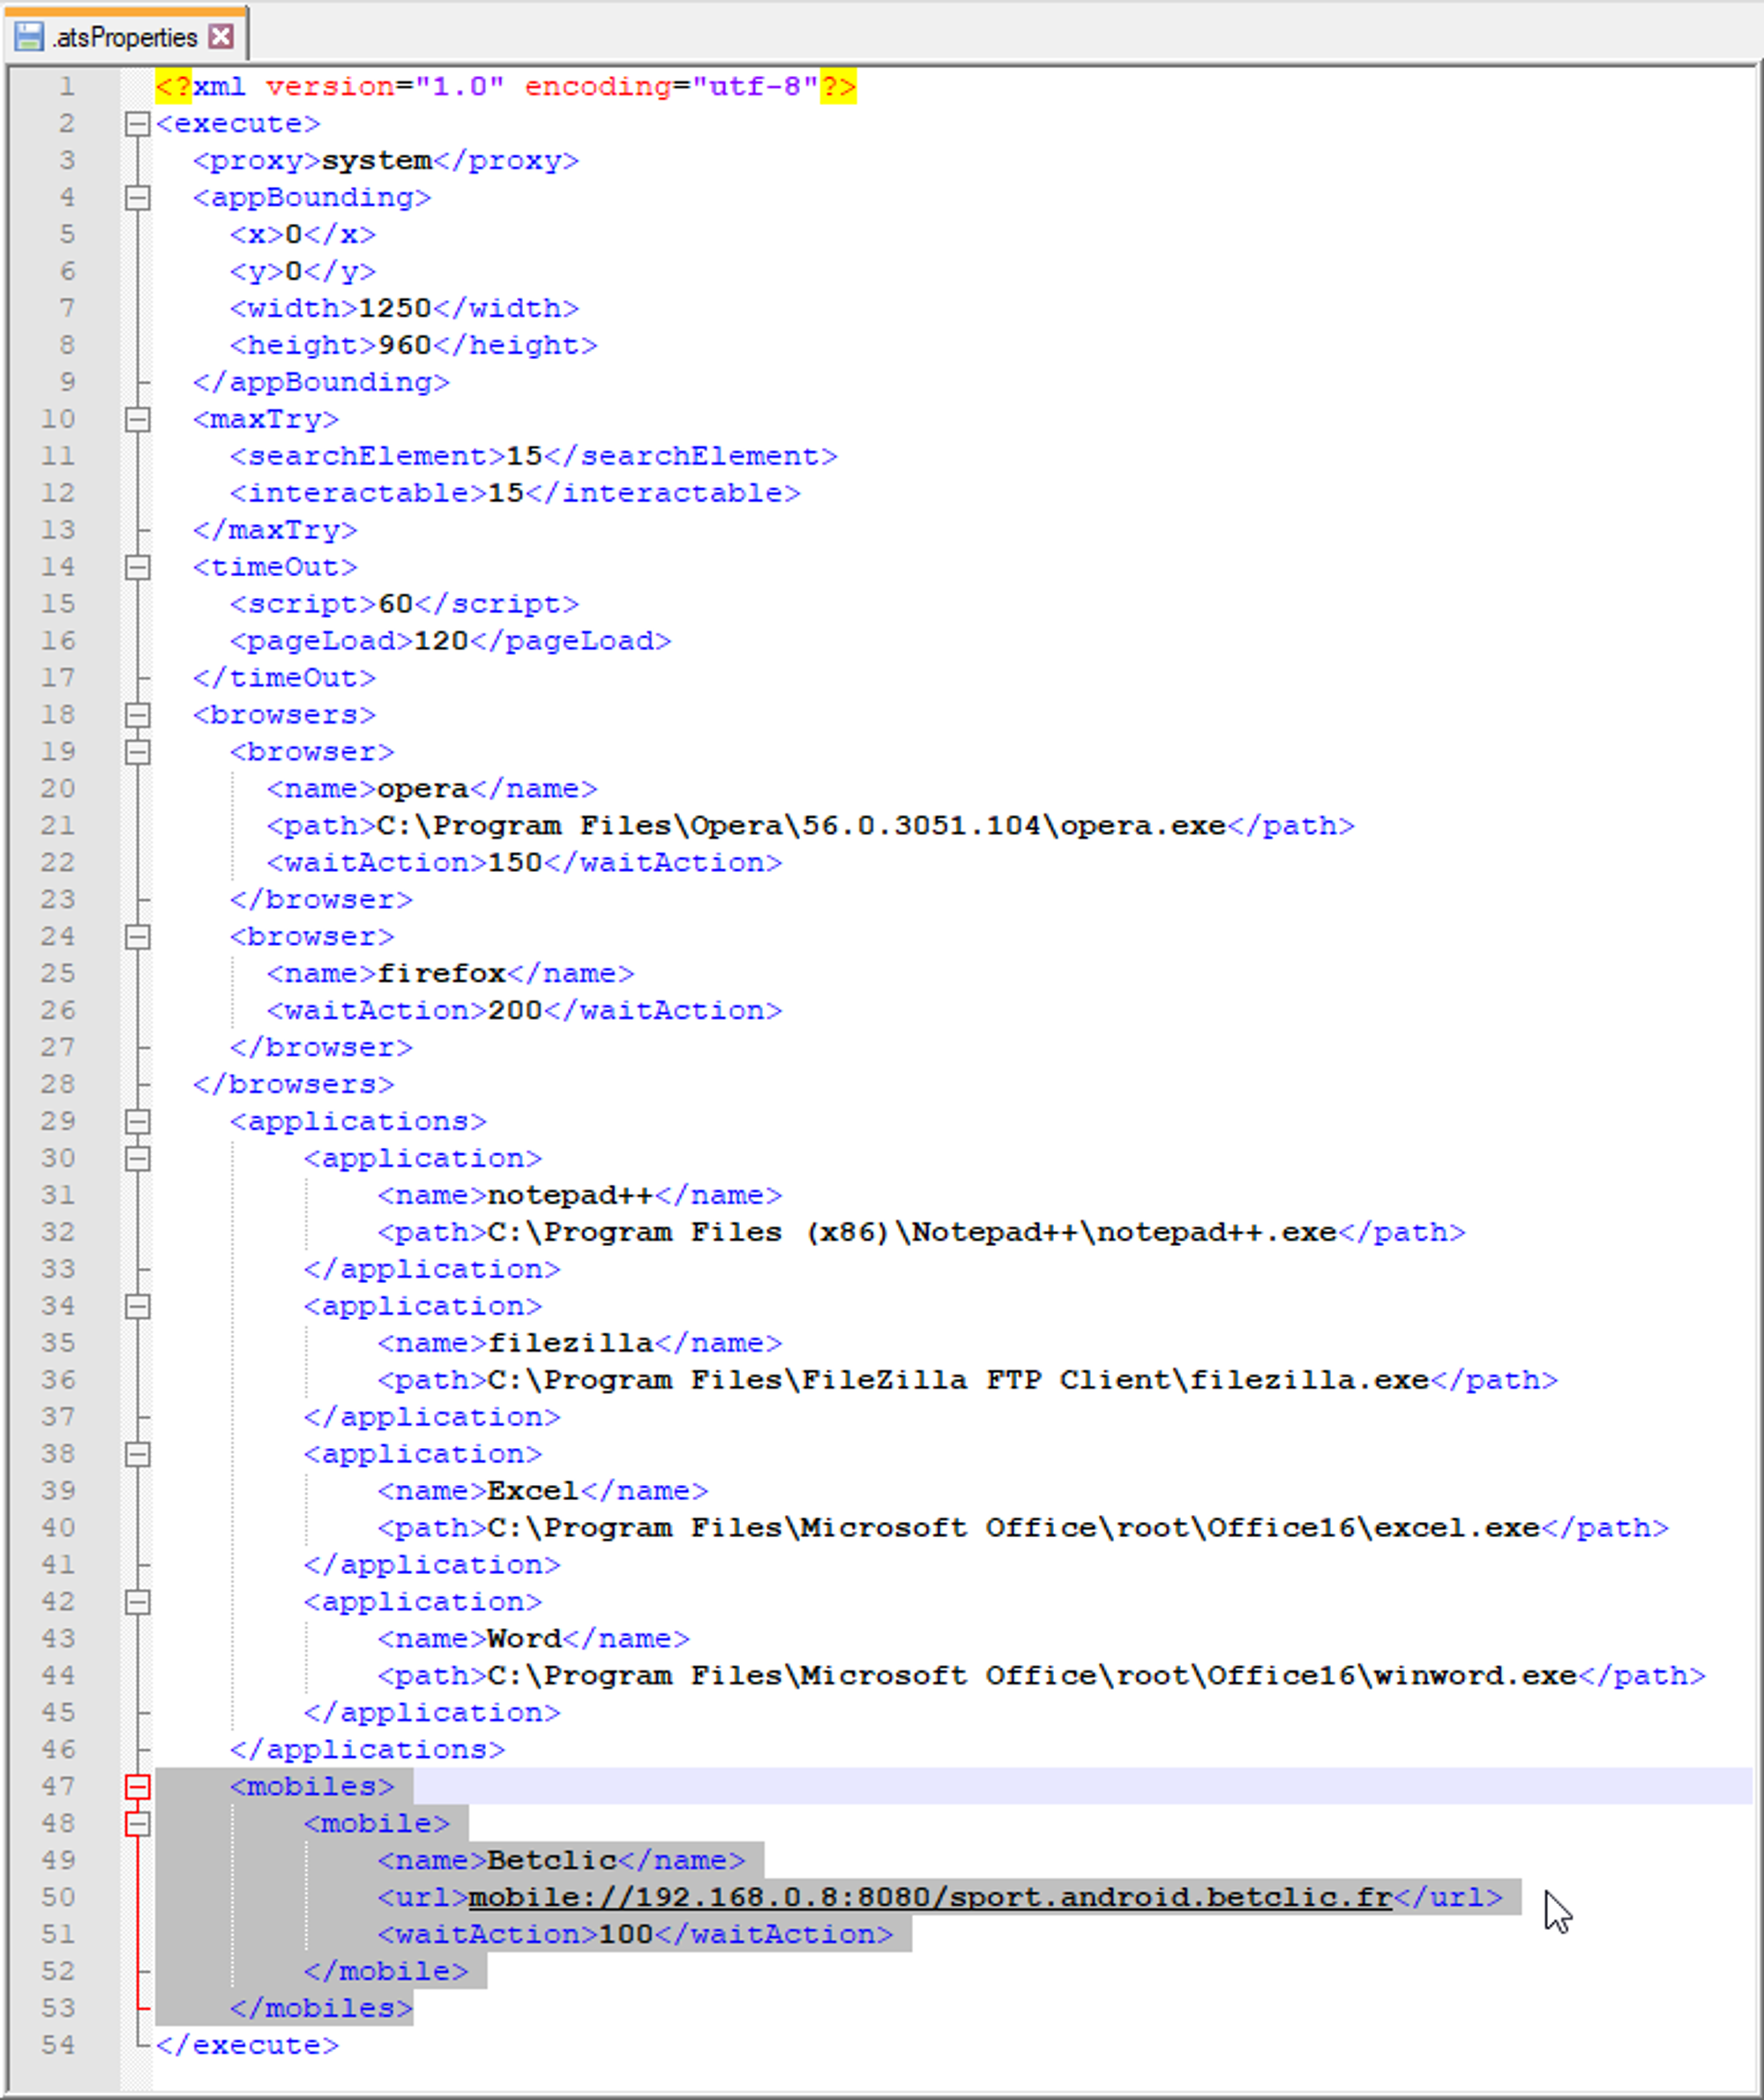Collapse the red mobile fold marker
This screenshot has width=1764, height=2100.
click(x=138, y=1824)
